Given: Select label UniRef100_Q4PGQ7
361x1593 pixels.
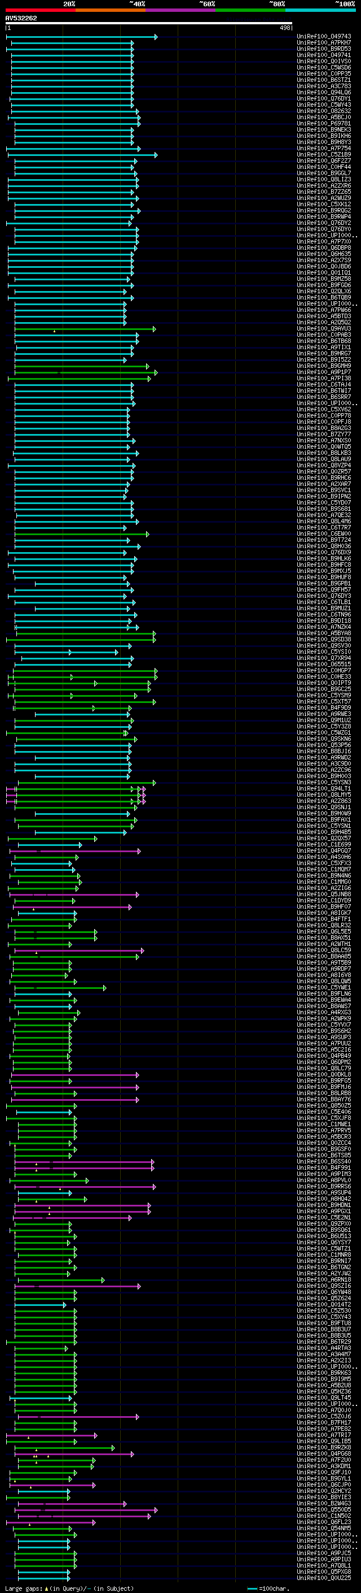Looking at the screenshot, I should click(x=324, y=851).
